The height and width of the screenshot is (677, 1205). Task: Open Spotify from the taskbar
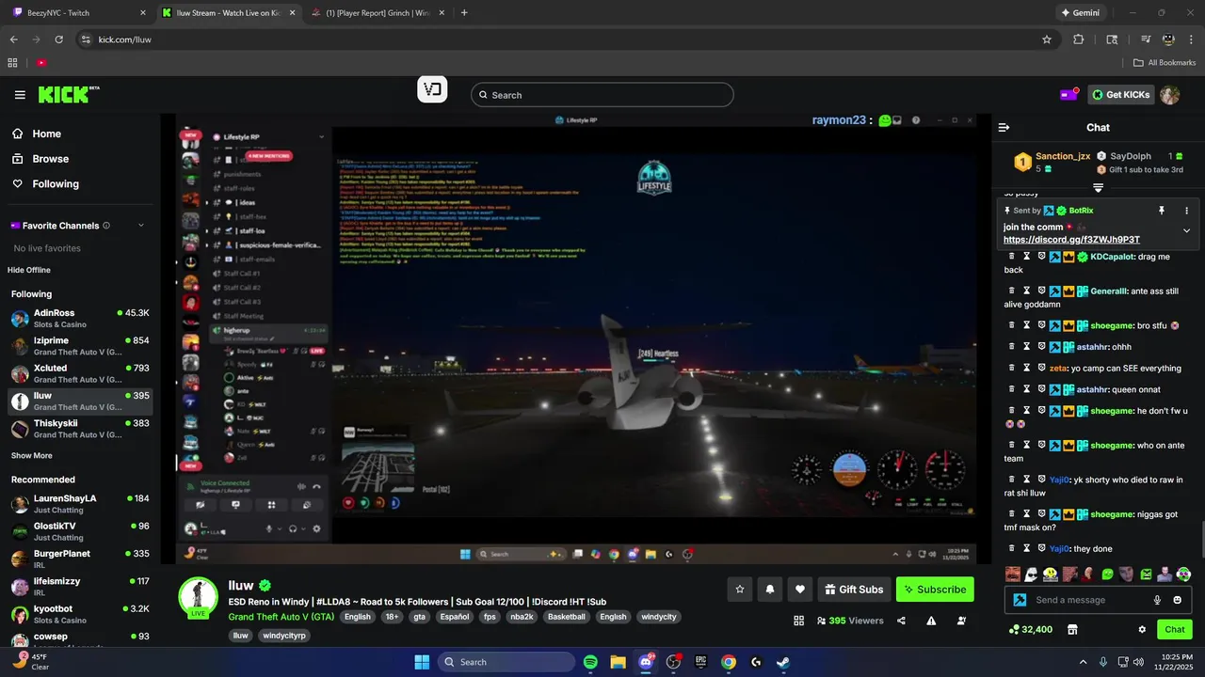590,662
